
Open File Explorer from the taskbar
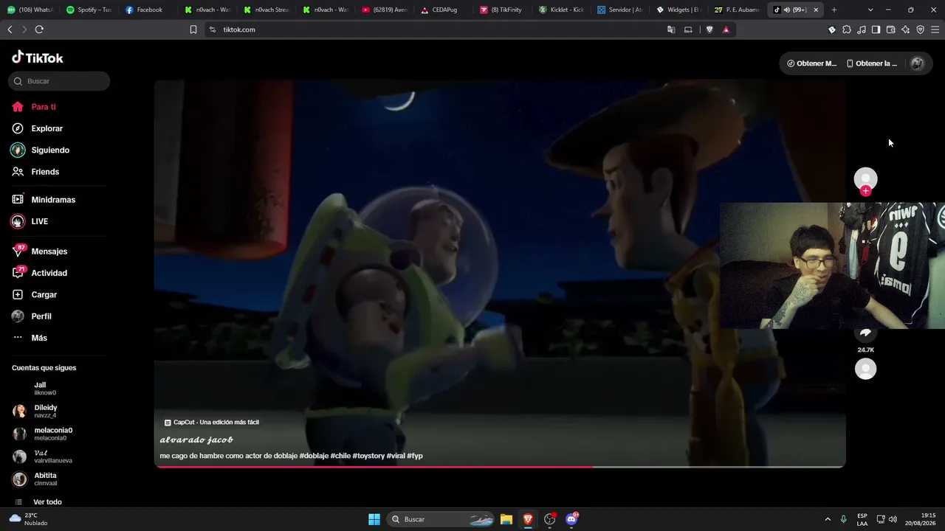(506, 519)
